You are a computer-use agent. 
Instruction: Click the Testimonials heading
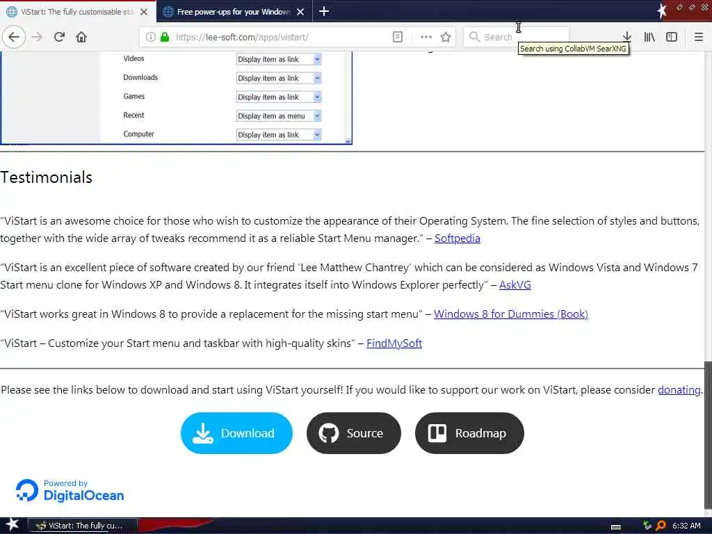(x=47, y=177)
